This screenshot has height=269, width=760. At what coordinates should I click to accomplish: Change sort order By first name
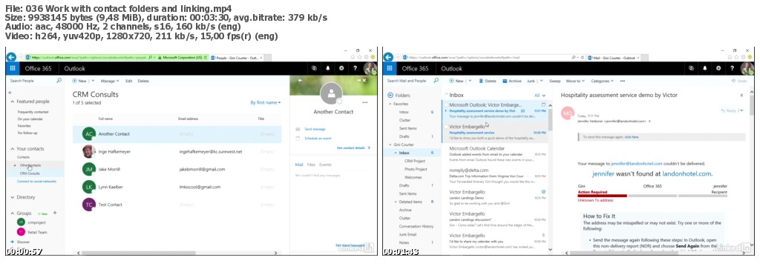coord(266,102)
